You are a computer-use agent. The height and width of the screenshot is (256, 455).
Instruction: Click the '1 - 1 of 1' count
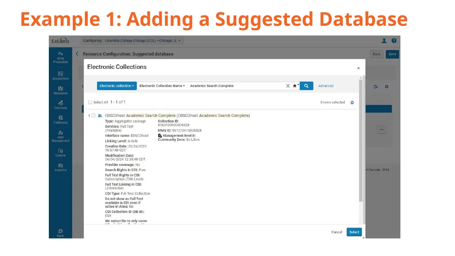pyautogui.click(x=118, y=102)
